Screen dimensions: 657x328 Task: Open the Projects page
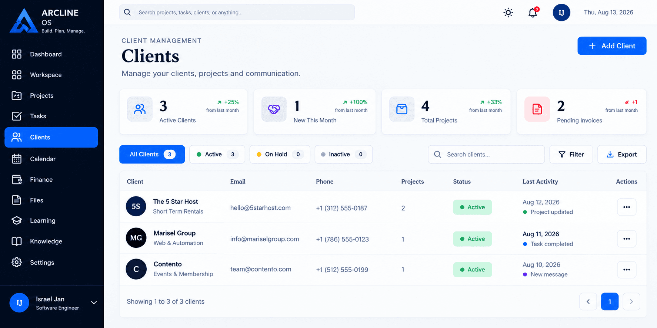(x=51, y=96)
